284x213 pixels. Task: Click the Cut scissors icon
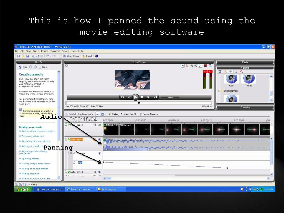pos(33,56)
